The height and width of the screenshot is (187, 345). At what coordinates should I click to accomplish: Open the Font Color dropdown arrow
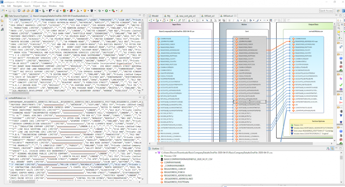tap(241, 20)
